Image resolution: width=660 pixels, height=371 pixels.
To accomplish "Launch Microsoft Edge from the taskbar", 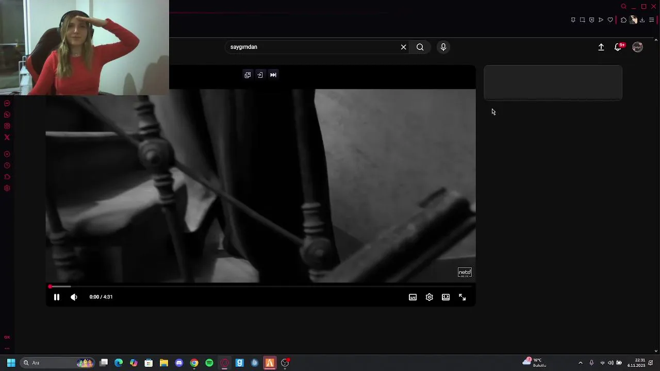I will coord(119,363).
